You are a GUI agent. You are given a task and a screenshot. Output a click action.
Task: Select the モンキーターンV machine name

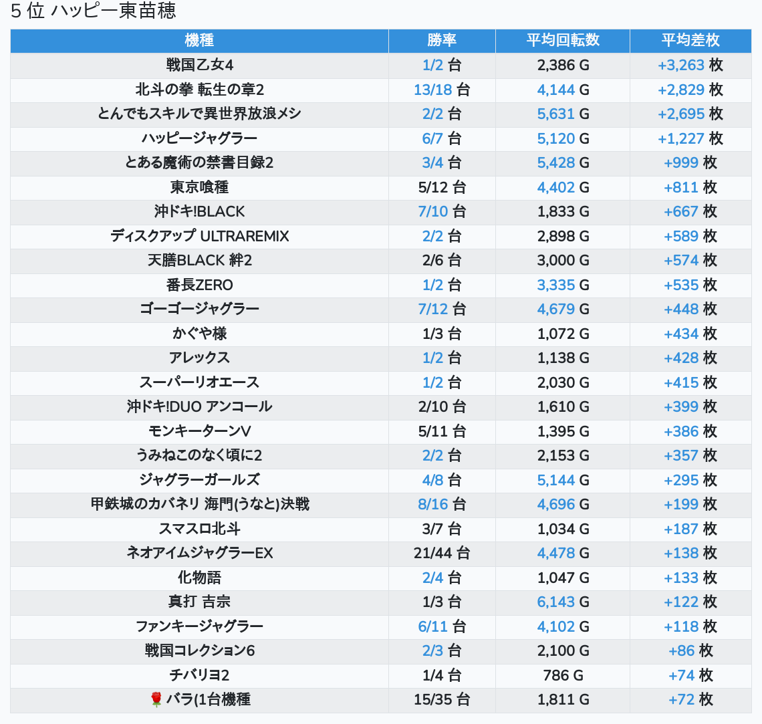coord(199,431)
